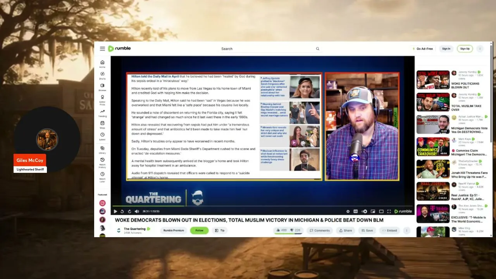
Task: Open the Embed options
Action: [x=389, y=230]
